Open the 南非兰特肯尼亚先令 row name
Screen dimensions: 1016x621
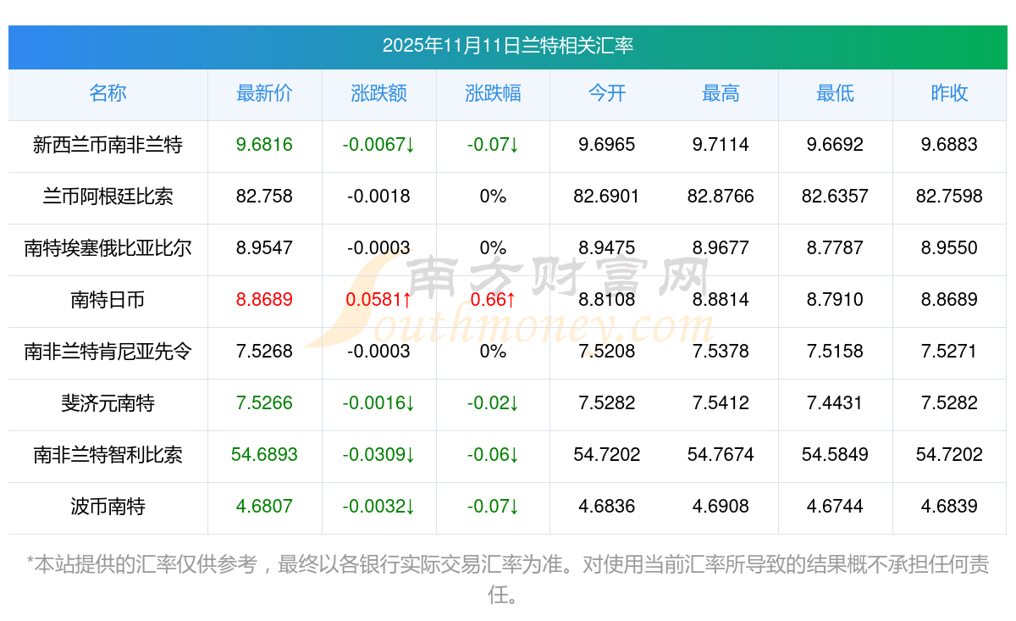(x=108, y=352)
